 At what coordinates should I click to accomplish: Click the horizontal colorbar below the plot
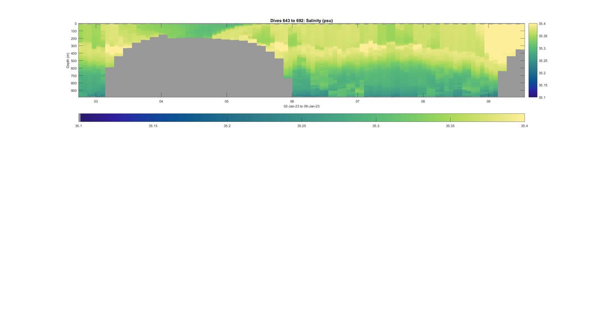coord(301,117)
